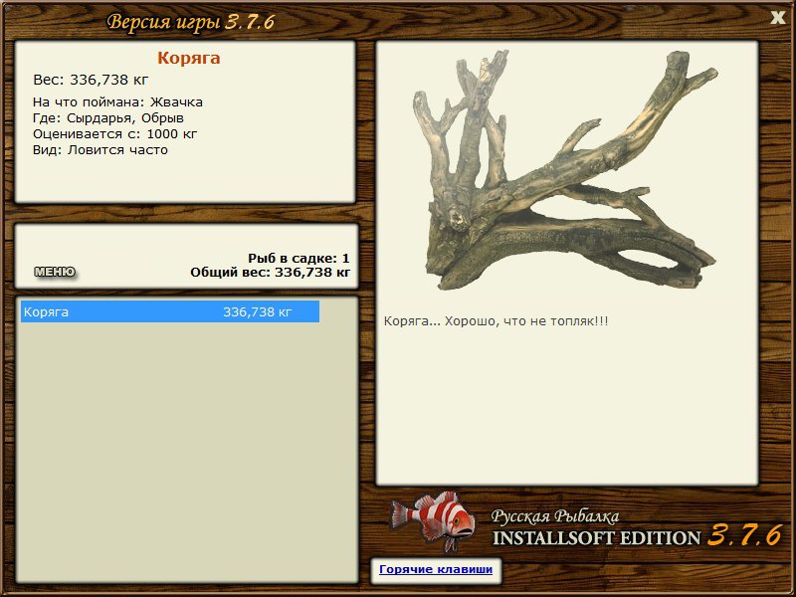Viewport: 796px width, 597px height.
Task: Click the description 'Коряга... Хорошо, что не топляк!!!'
Action: tap(496, 321)
